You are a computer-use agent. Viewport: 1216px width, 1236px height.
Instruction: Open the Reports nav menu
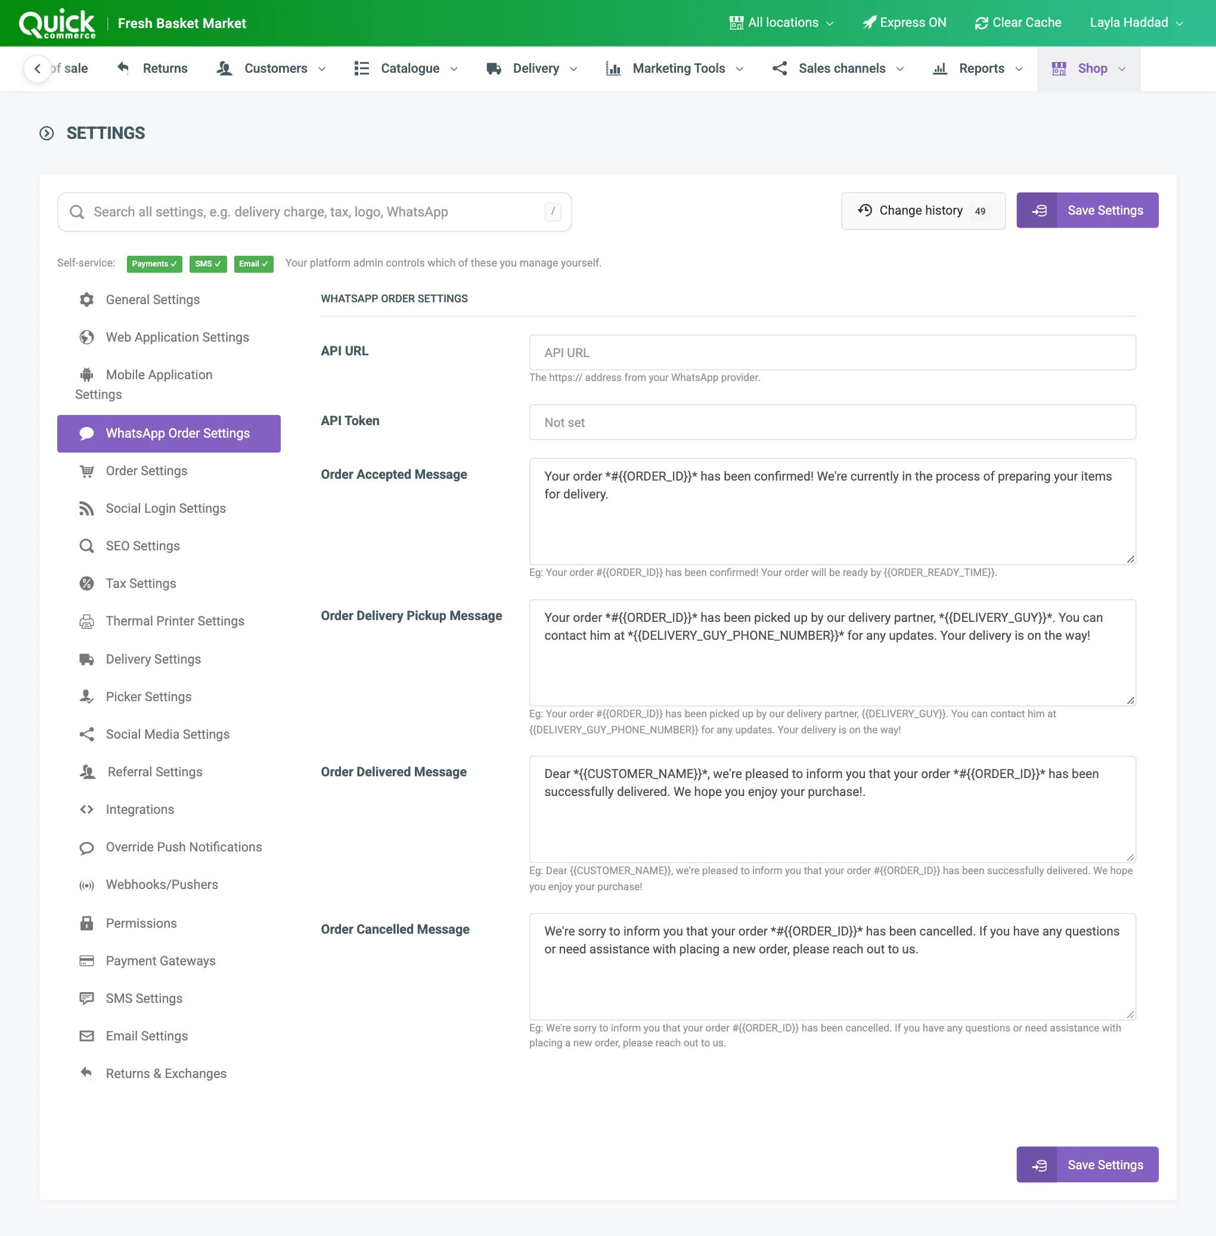(x=978, y=69)
